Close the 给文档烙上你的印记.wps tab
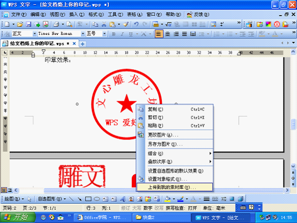The height and width of the screenshot is (223, 297). (x=74, y=43)
